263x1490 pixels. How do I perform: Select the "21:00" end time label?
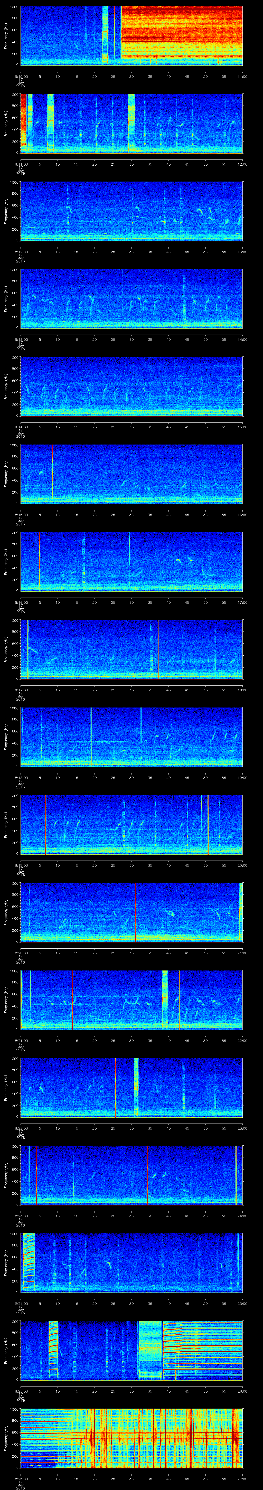(242, 953)
